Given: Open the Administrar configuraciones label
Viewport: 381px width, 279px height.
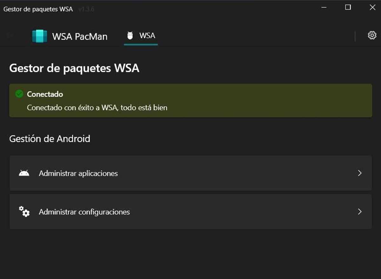Looking at the screenshot, I should (84, 212).
